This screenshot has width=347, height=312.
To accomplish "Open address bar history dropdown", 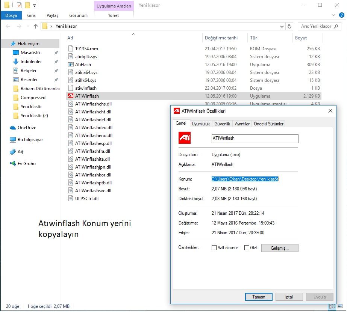I will (282, 27).
